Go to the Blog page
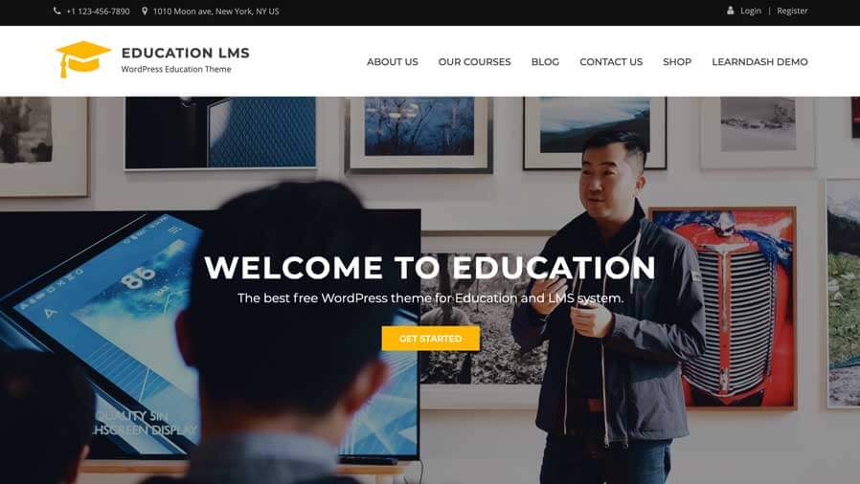This screenshot has height=484, width=860. coord(545,62)
